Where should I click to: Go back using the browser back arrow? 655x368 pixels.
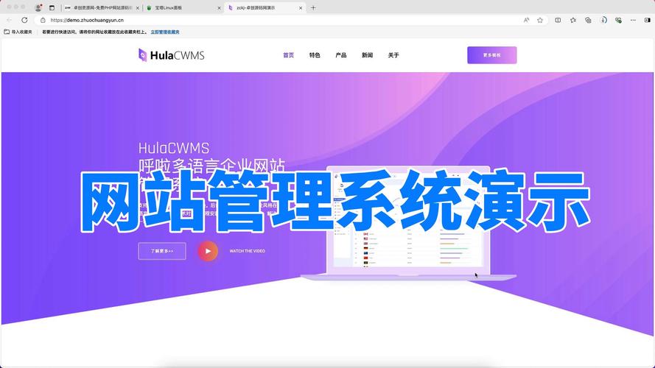pos(10,20)
